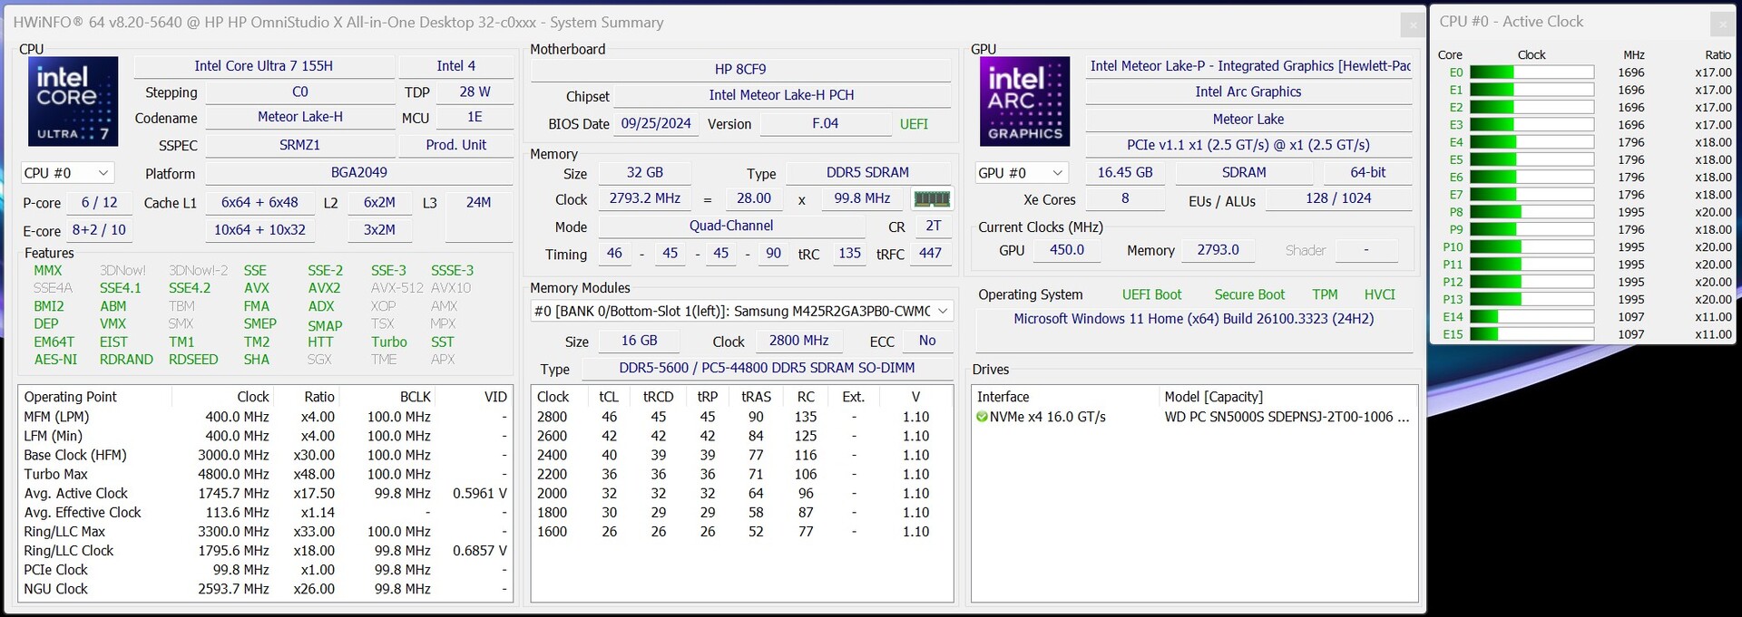Click the P8 core clock bar
Viewport: 1742px width, 617px height.
pos(1532,212)
